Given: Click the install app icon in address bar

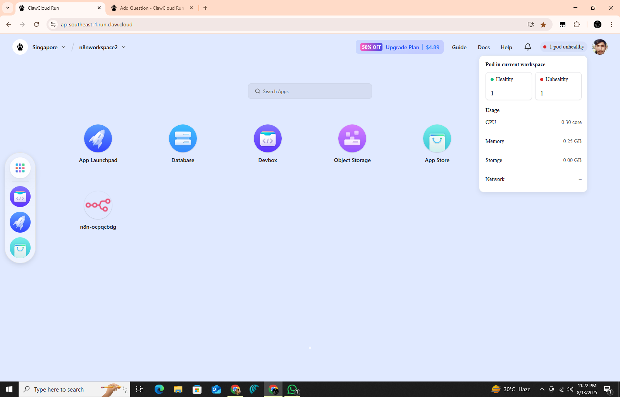Looking at the screenshot, I should (531, 24).
